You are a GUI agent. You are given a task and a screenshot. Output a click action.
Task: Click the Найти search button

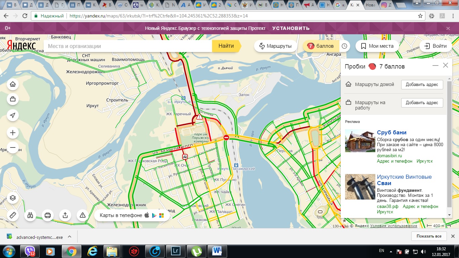pyautogui.click(x=226, y=46)
